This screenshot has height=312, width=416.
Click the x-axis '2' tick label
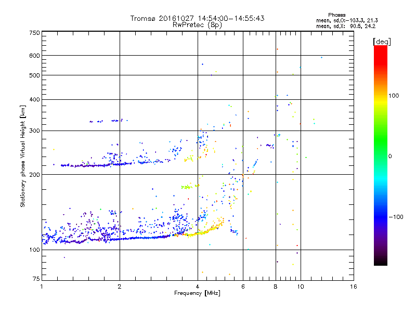[120, 287]
